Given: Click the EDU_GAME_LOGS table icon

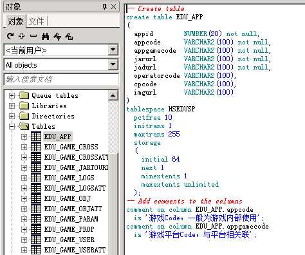Looking at the screenshot, I should coord(36,178).
